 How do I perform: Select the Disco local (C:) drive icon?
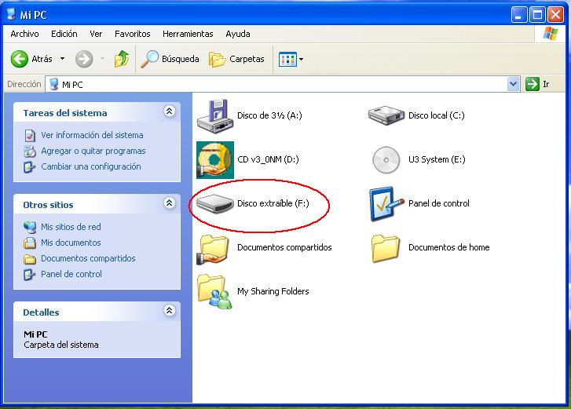pos(386,115)
